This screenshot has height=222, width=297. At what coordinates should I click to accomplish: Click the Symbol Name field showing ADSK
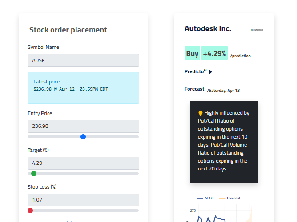(x=83, y=60)
